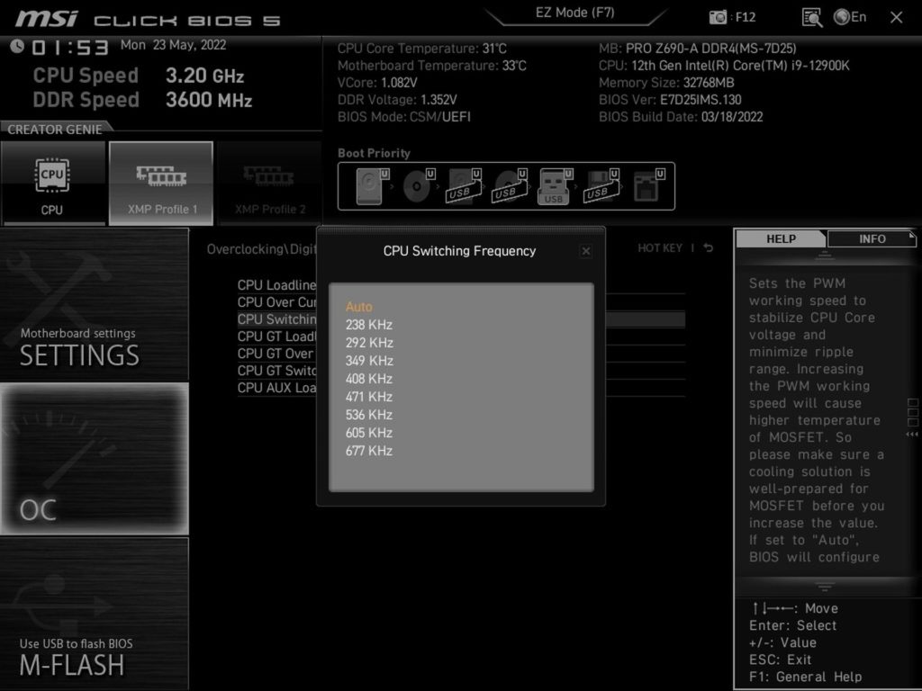Toggle the CPU Creator Genie button
Image resolution: width=922 pixels, height=691 pixels.
tap(53, 184)
